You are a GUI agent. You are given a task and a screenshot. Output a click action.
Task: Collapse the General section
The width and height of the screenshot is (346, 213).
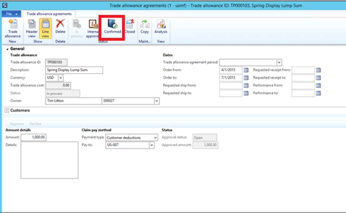point(7,49)
